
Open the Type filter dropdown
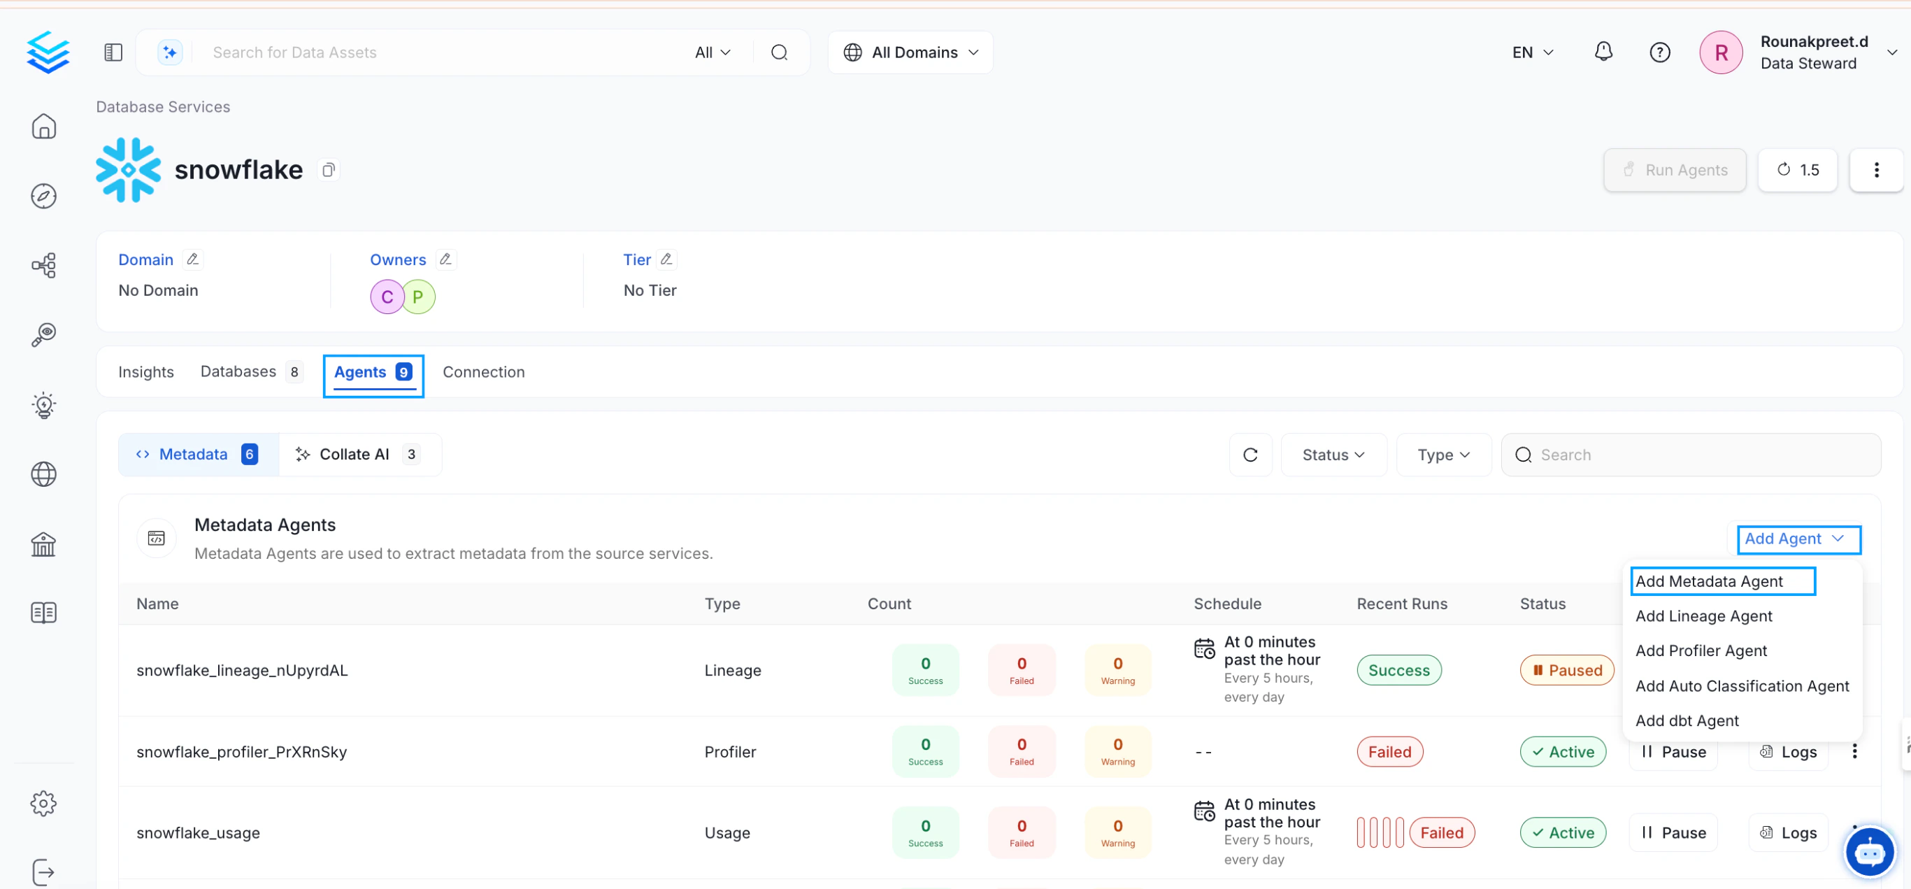(x=1443, y=455)
